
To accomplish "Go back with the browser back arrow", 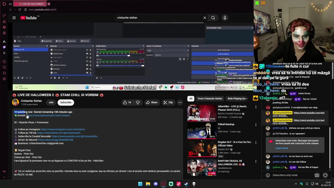I will [10, 10].
